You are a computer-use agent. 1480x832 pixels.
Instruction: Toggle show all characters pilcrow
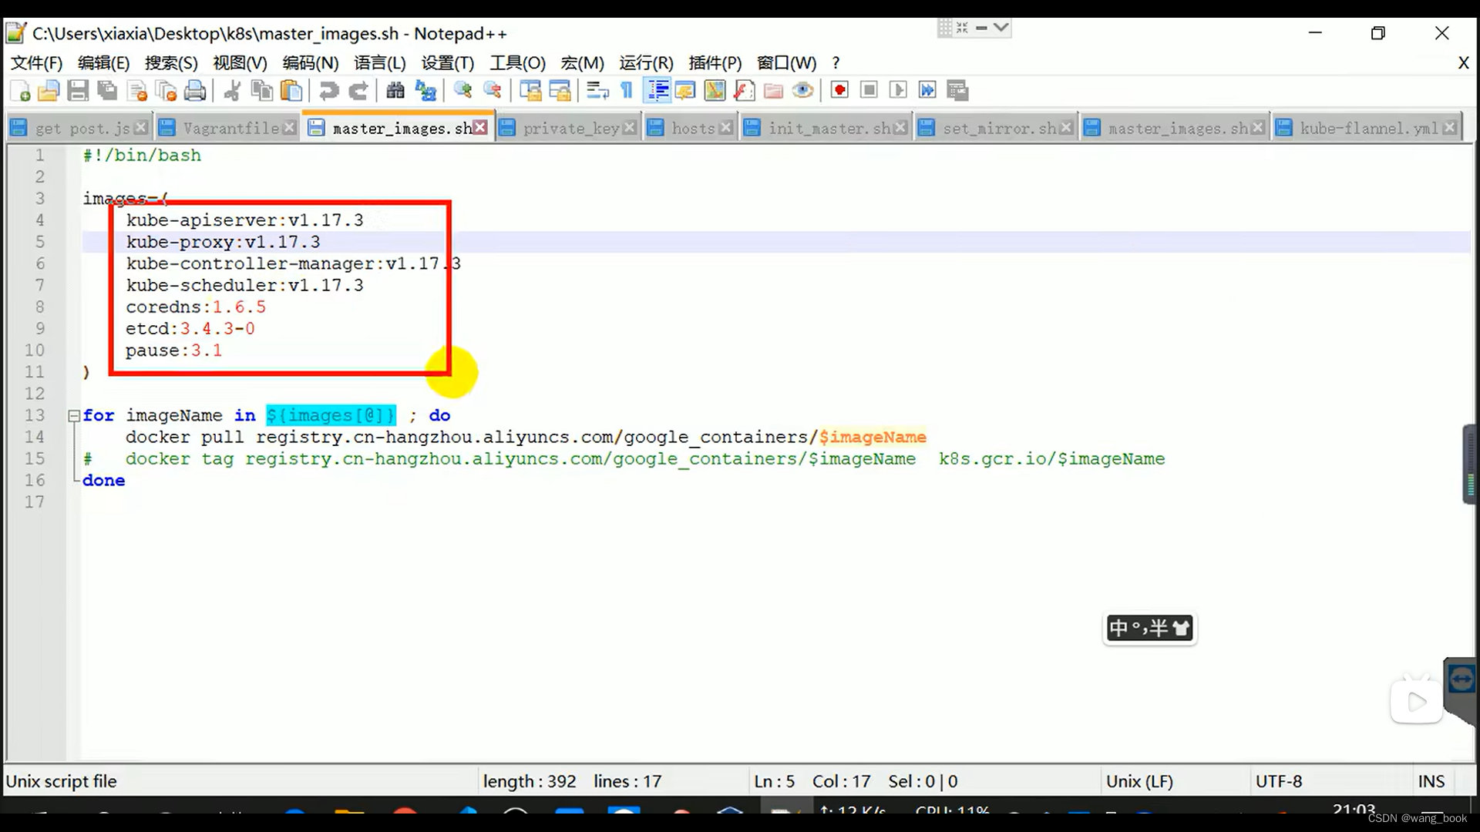627,91
